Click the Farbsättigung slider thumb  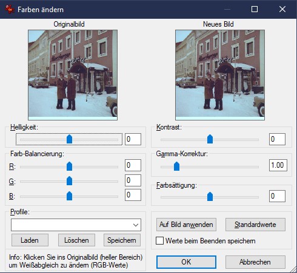click(210, 197)
